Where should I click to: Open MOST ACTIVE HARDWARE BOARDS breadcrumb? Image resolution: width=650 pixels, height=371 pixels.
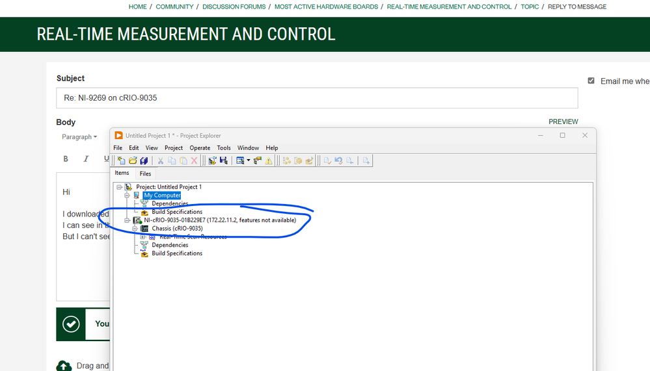326,6
